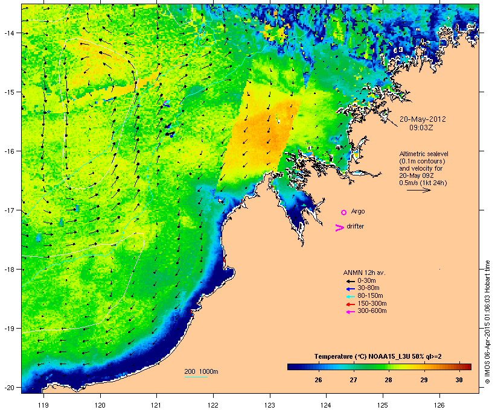The width and height of the screenshot is (495, 410).
Task: Click the latitude axis label -19
Action: coord(9,329)
